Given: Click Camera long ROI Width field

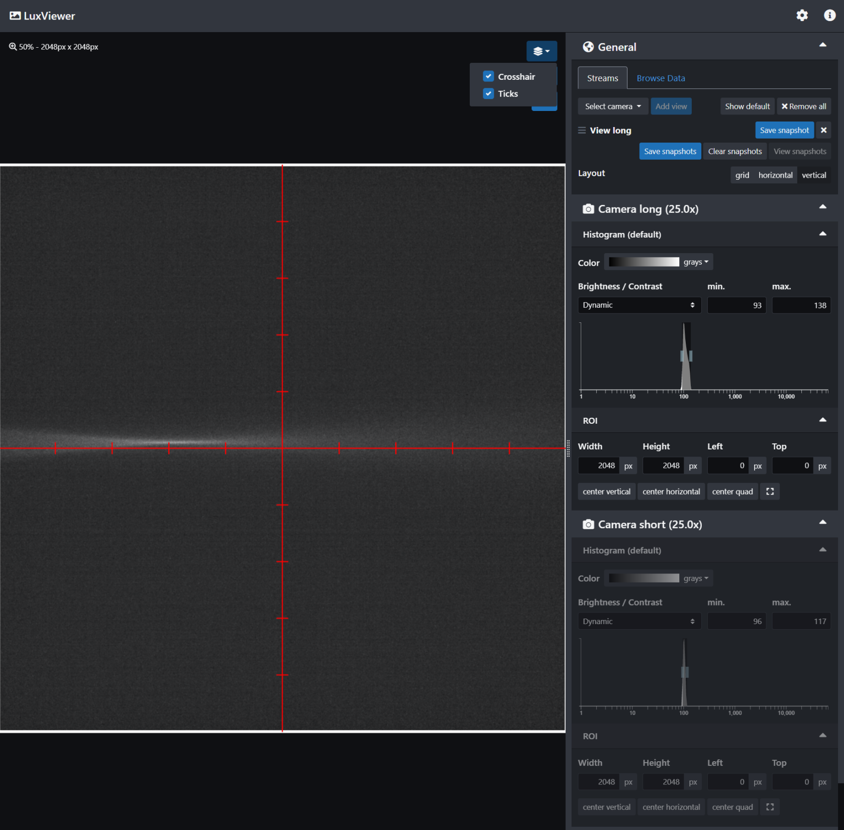Looking at the screenshot, I should [598, 466].
